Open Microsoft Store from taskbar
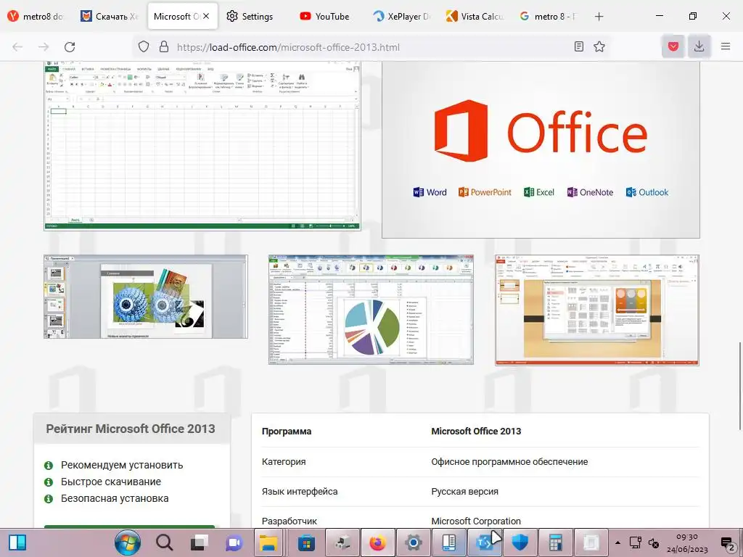 pyautogui.click(x=306, y=542)
